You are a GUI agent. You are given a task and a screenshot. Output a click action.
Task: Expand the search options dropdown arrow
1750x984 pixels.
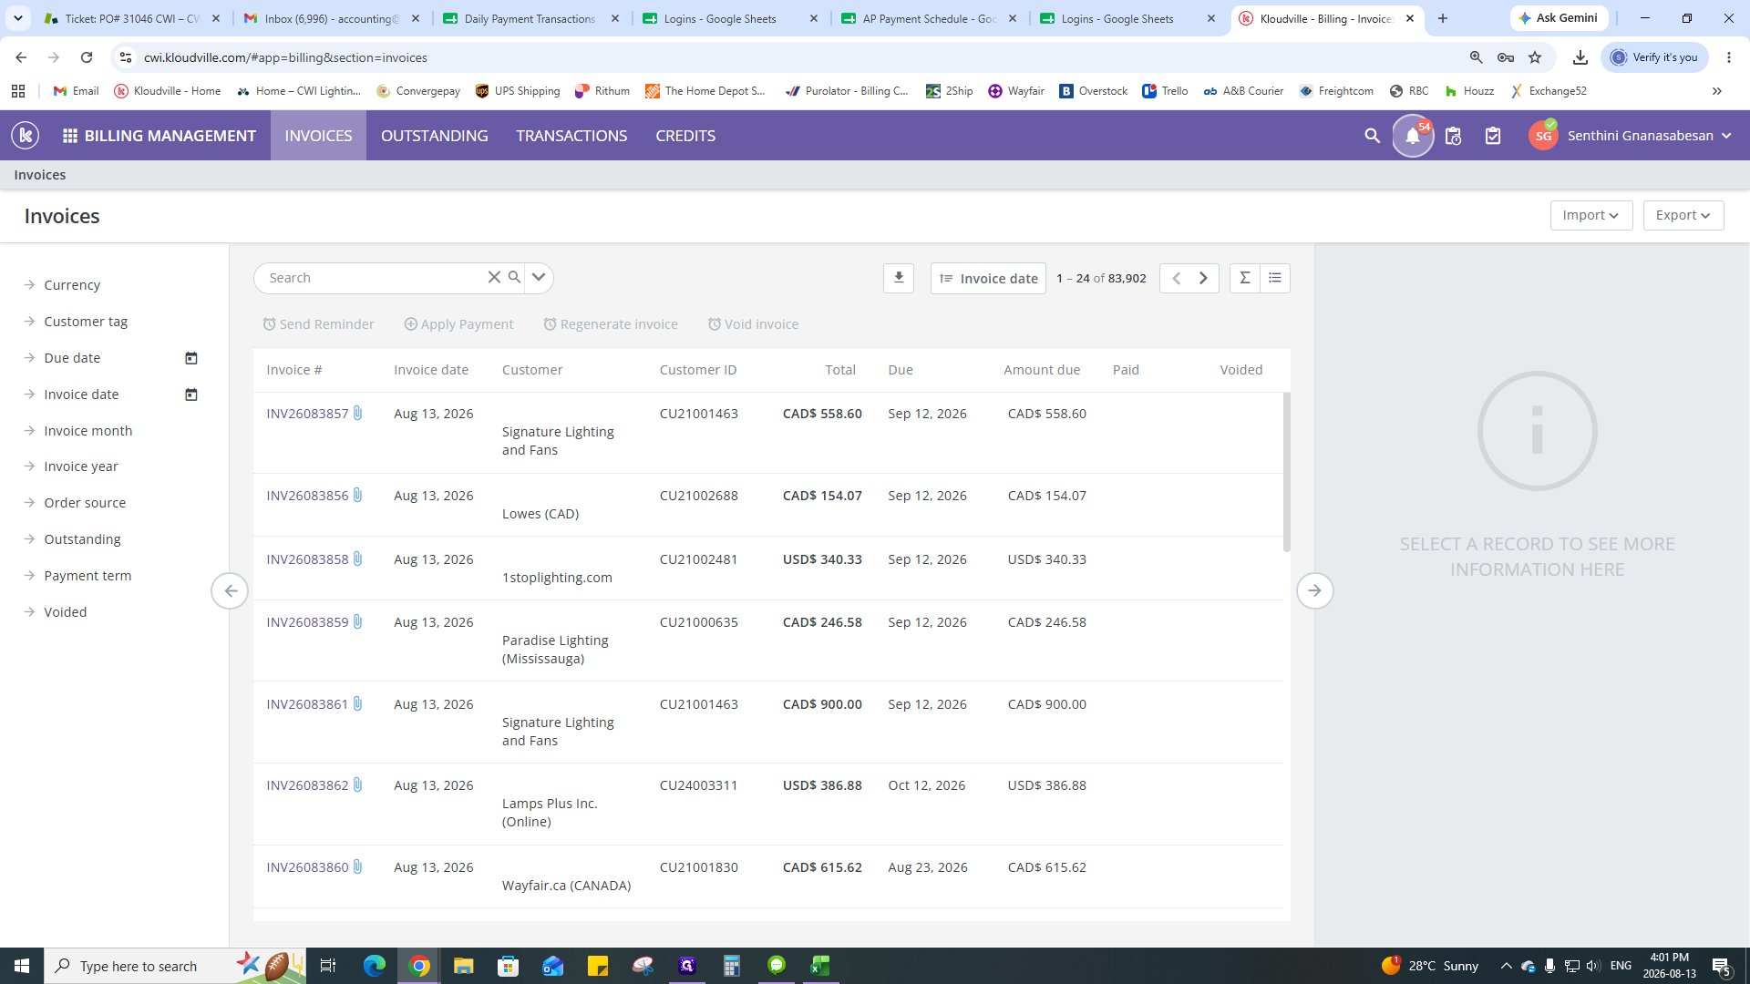coord(539,277)
